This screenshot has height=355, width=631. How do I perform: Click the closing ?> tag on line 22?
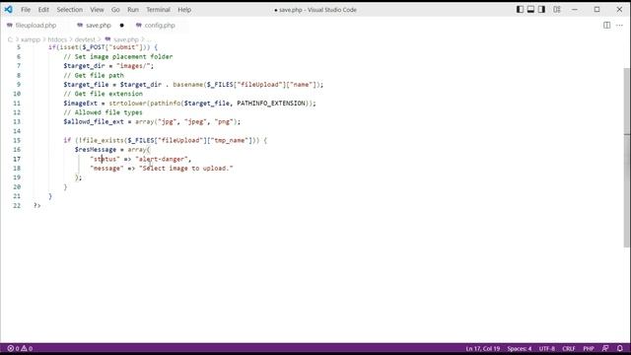pos(37,205)
